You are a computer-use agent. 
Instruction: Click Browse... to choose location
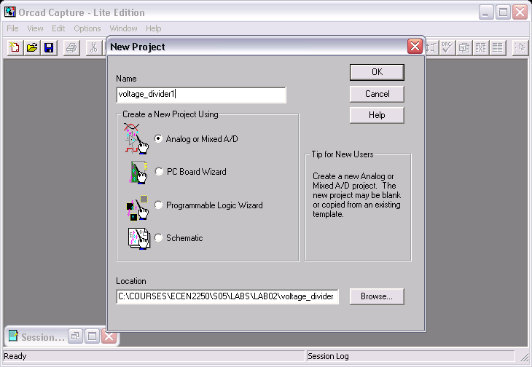377,296
